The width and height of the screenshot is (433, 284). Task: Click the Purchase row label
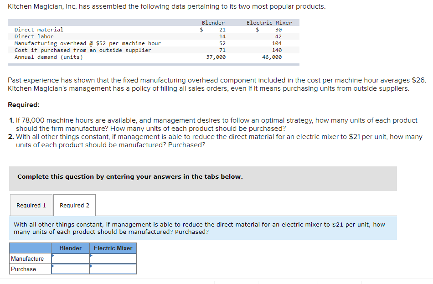tap(23, 269)
